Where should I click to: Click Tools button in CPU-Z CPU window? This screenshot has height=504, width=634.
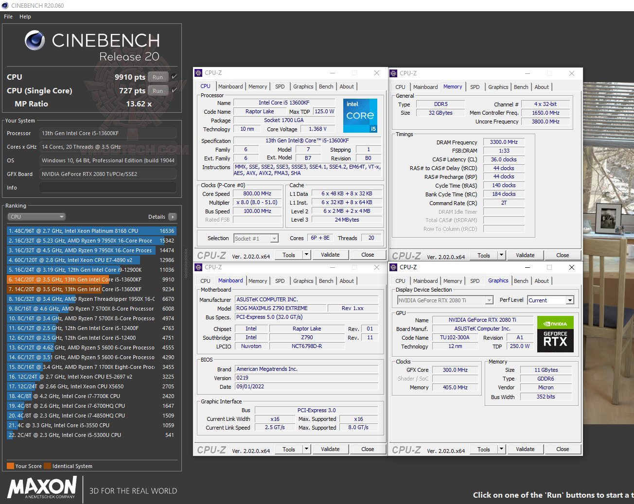point(289,255)
